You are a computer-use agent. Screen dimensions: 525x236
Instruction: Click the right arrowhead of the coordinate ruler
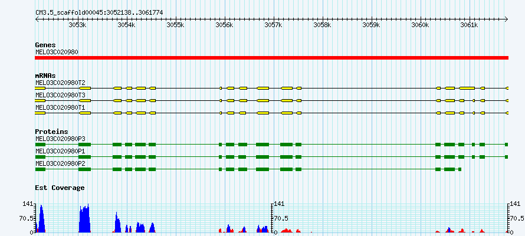[x=506, y=19]
